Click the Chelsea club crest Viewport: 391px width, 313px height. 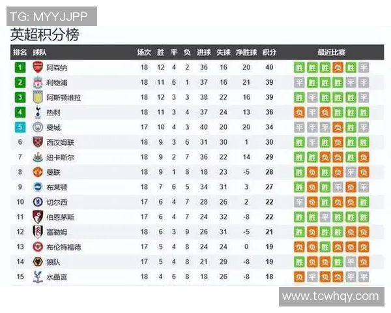click(38, 202)
